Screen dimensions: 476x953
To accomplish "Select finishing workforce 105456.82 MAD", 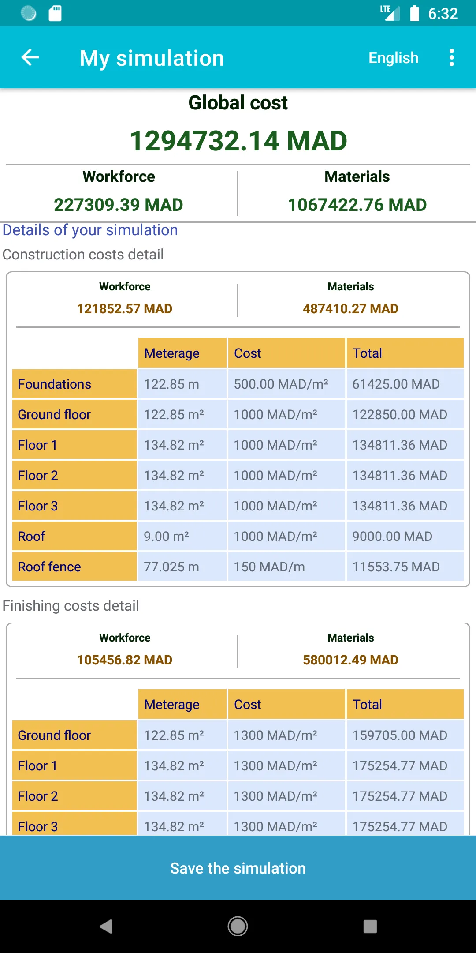I will tap(125, 660).
